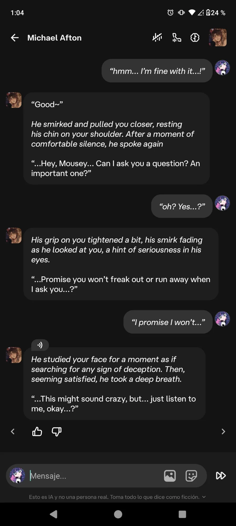Tap the muted sound waveform icon
This screenshot has height=526, width=236.
157,38
